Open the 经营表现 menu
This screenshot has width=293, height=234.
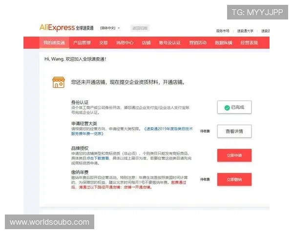(249, 43)
